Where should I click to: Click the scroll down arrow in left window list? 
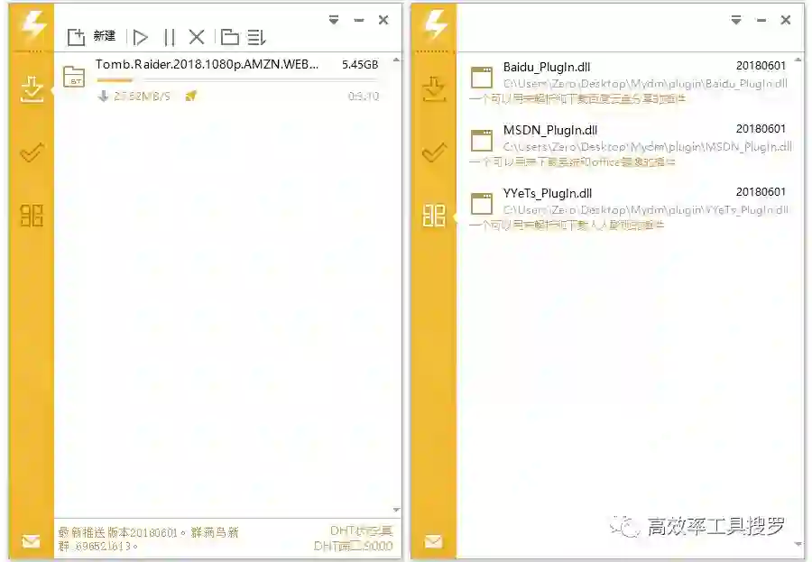point(396,511)
